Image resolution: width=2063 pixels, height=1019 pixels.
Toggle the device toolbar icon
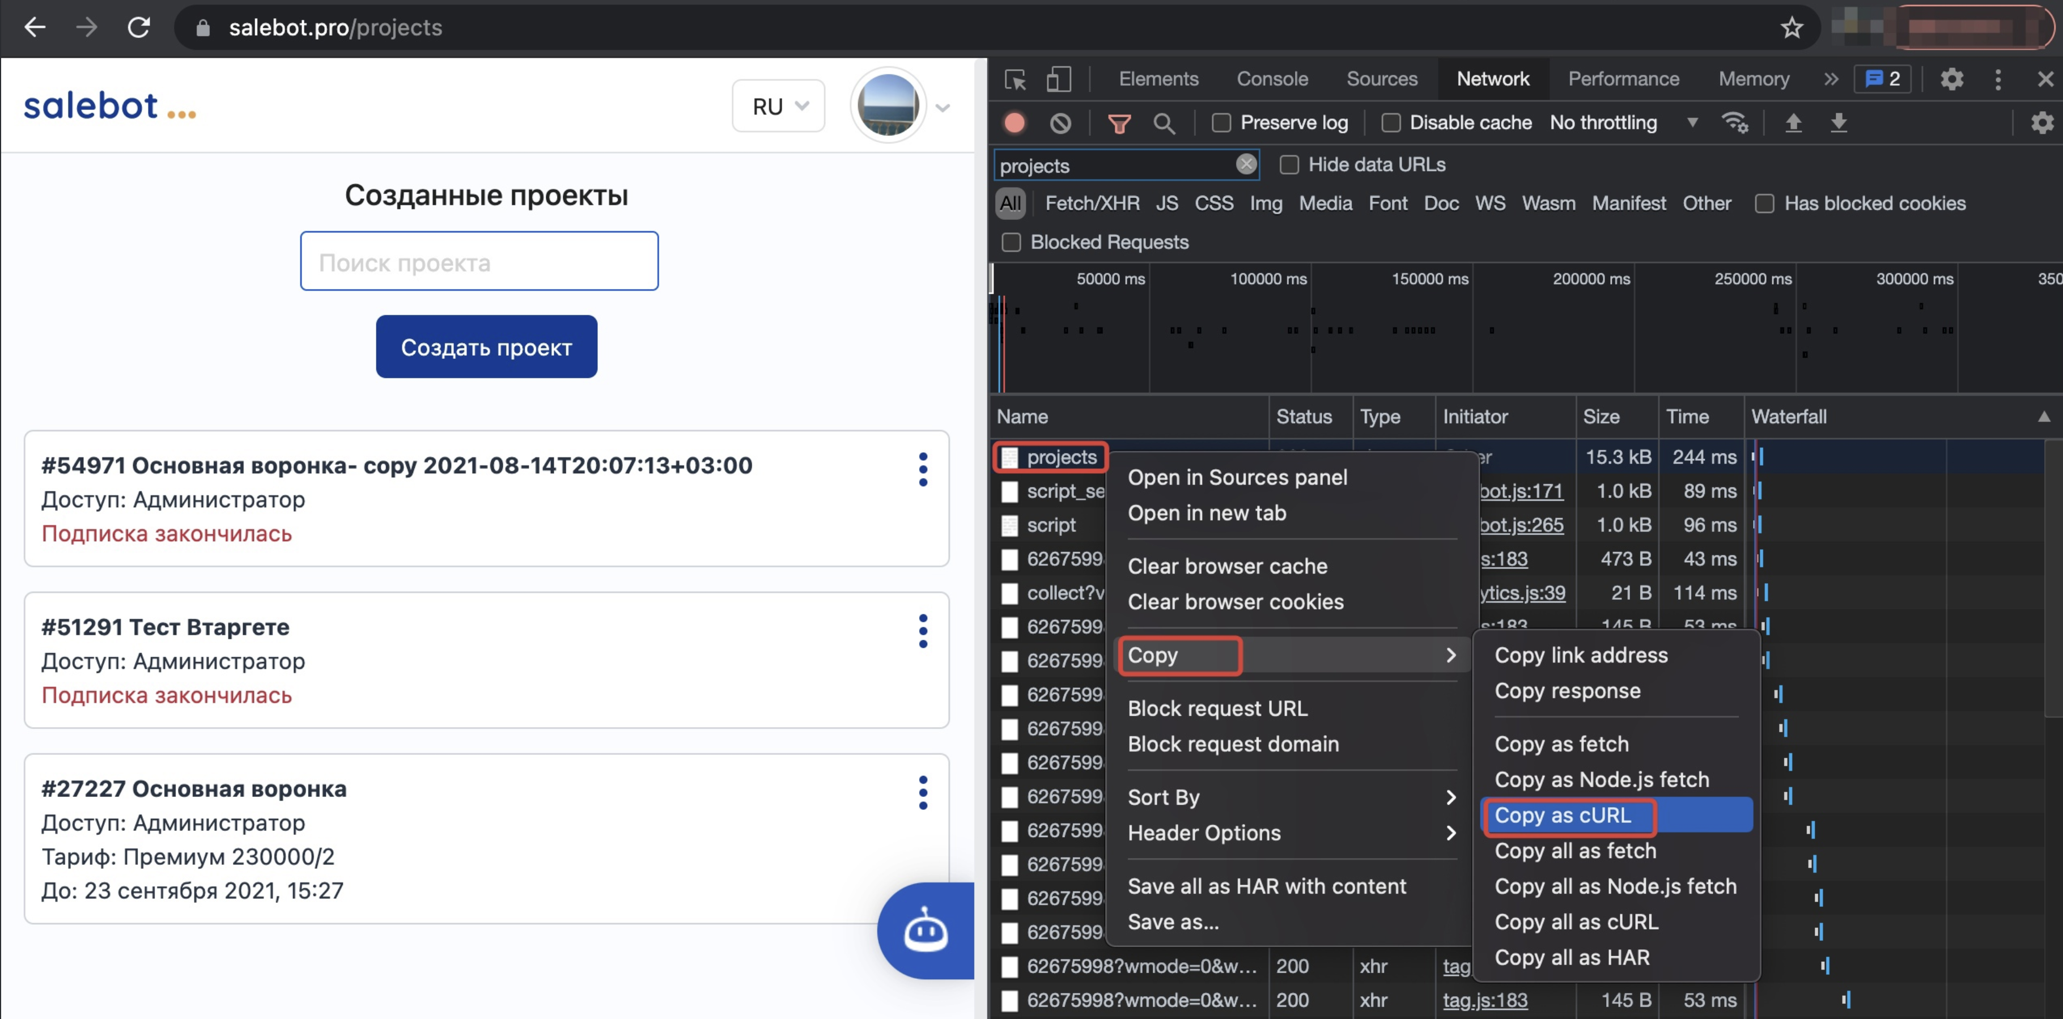coord(1059,79)
